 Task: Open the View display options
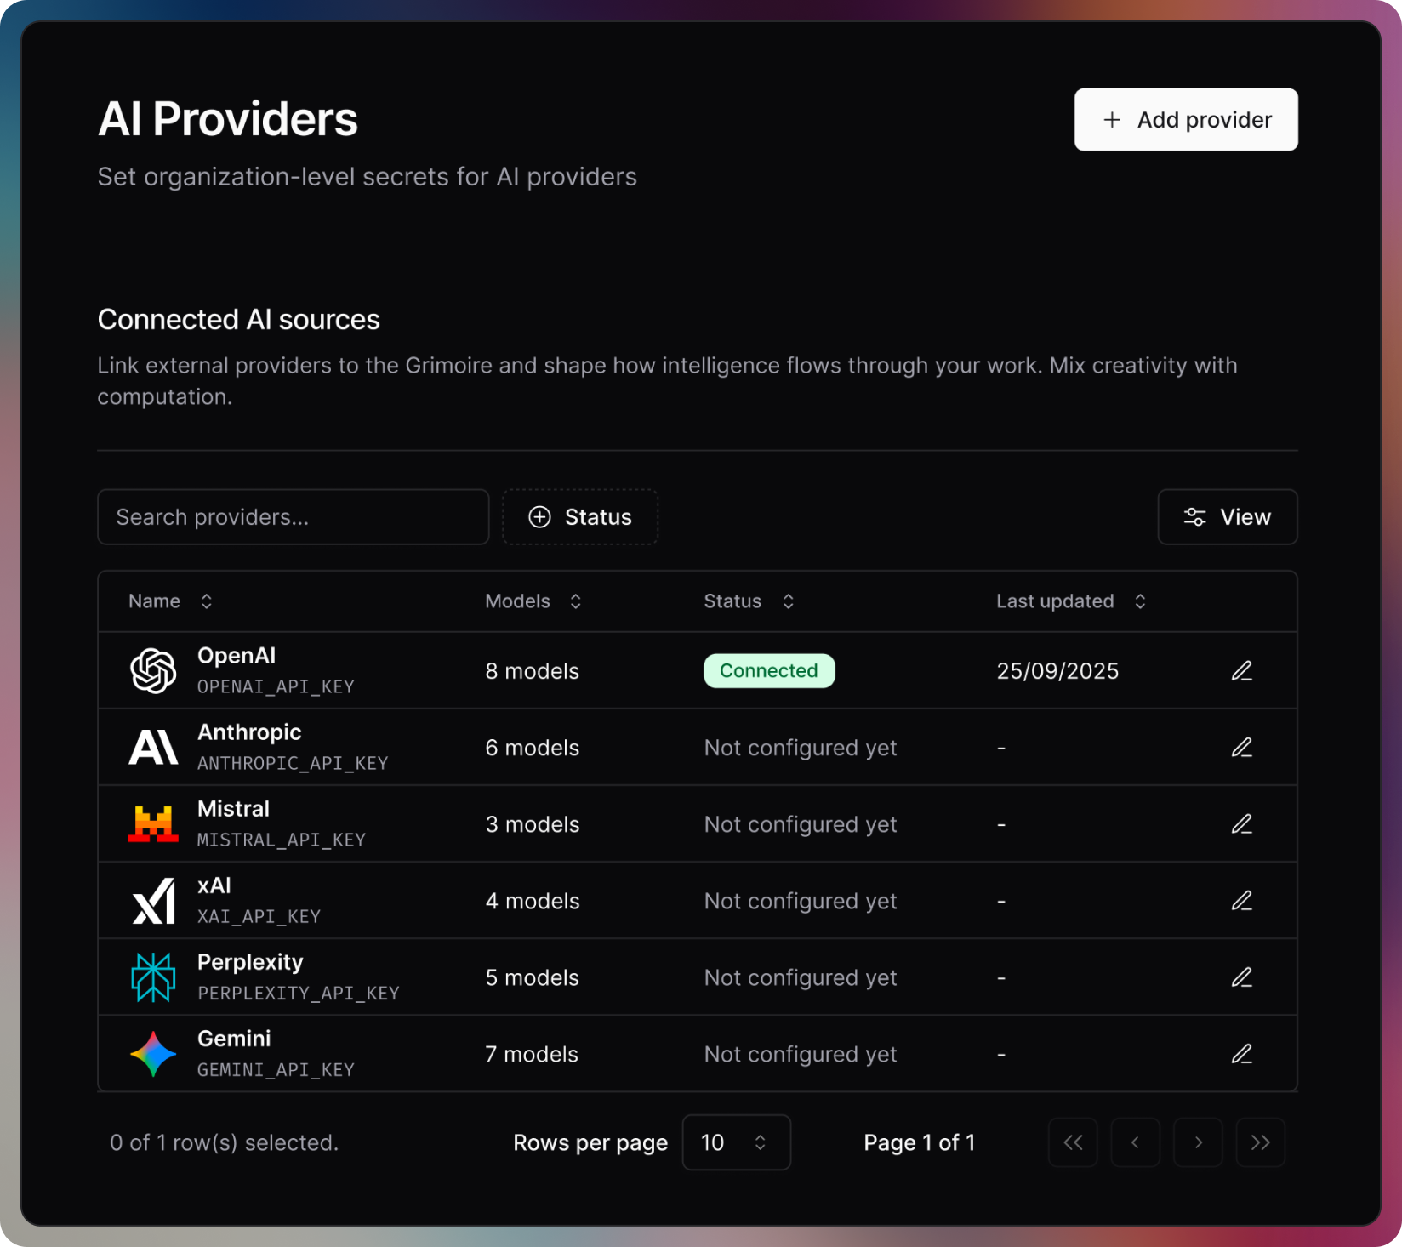pyautogui.click(x=1228, y=517)
